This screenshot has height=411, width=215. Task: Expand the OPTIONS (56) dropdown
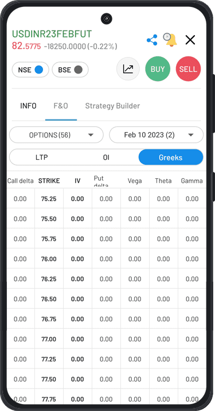coord(57,135)
